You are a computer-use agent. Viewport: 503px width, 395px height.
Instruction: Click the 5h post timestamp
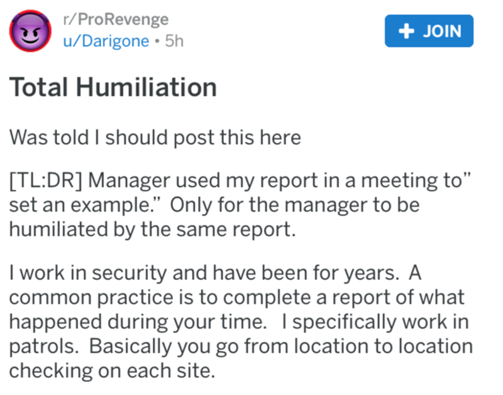point(173,42)
